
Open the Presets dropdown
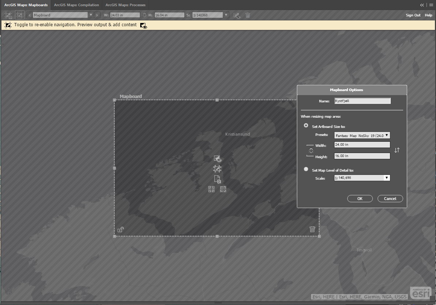tap(362, 136)
